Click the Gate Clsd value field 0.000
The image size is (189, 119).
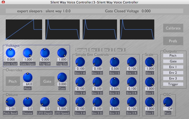point(11,59)
